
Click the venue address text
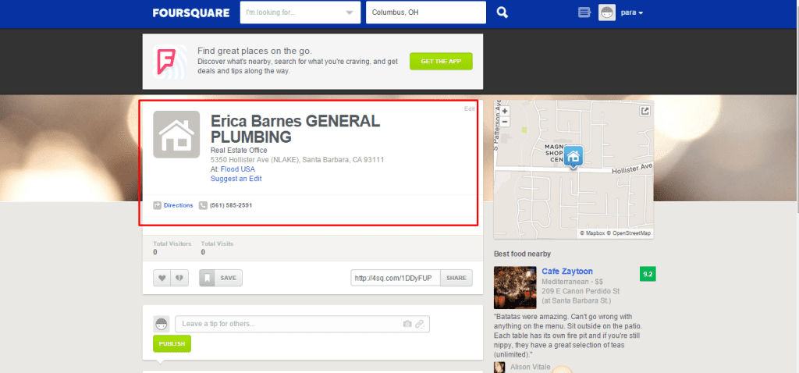[297, 159]
